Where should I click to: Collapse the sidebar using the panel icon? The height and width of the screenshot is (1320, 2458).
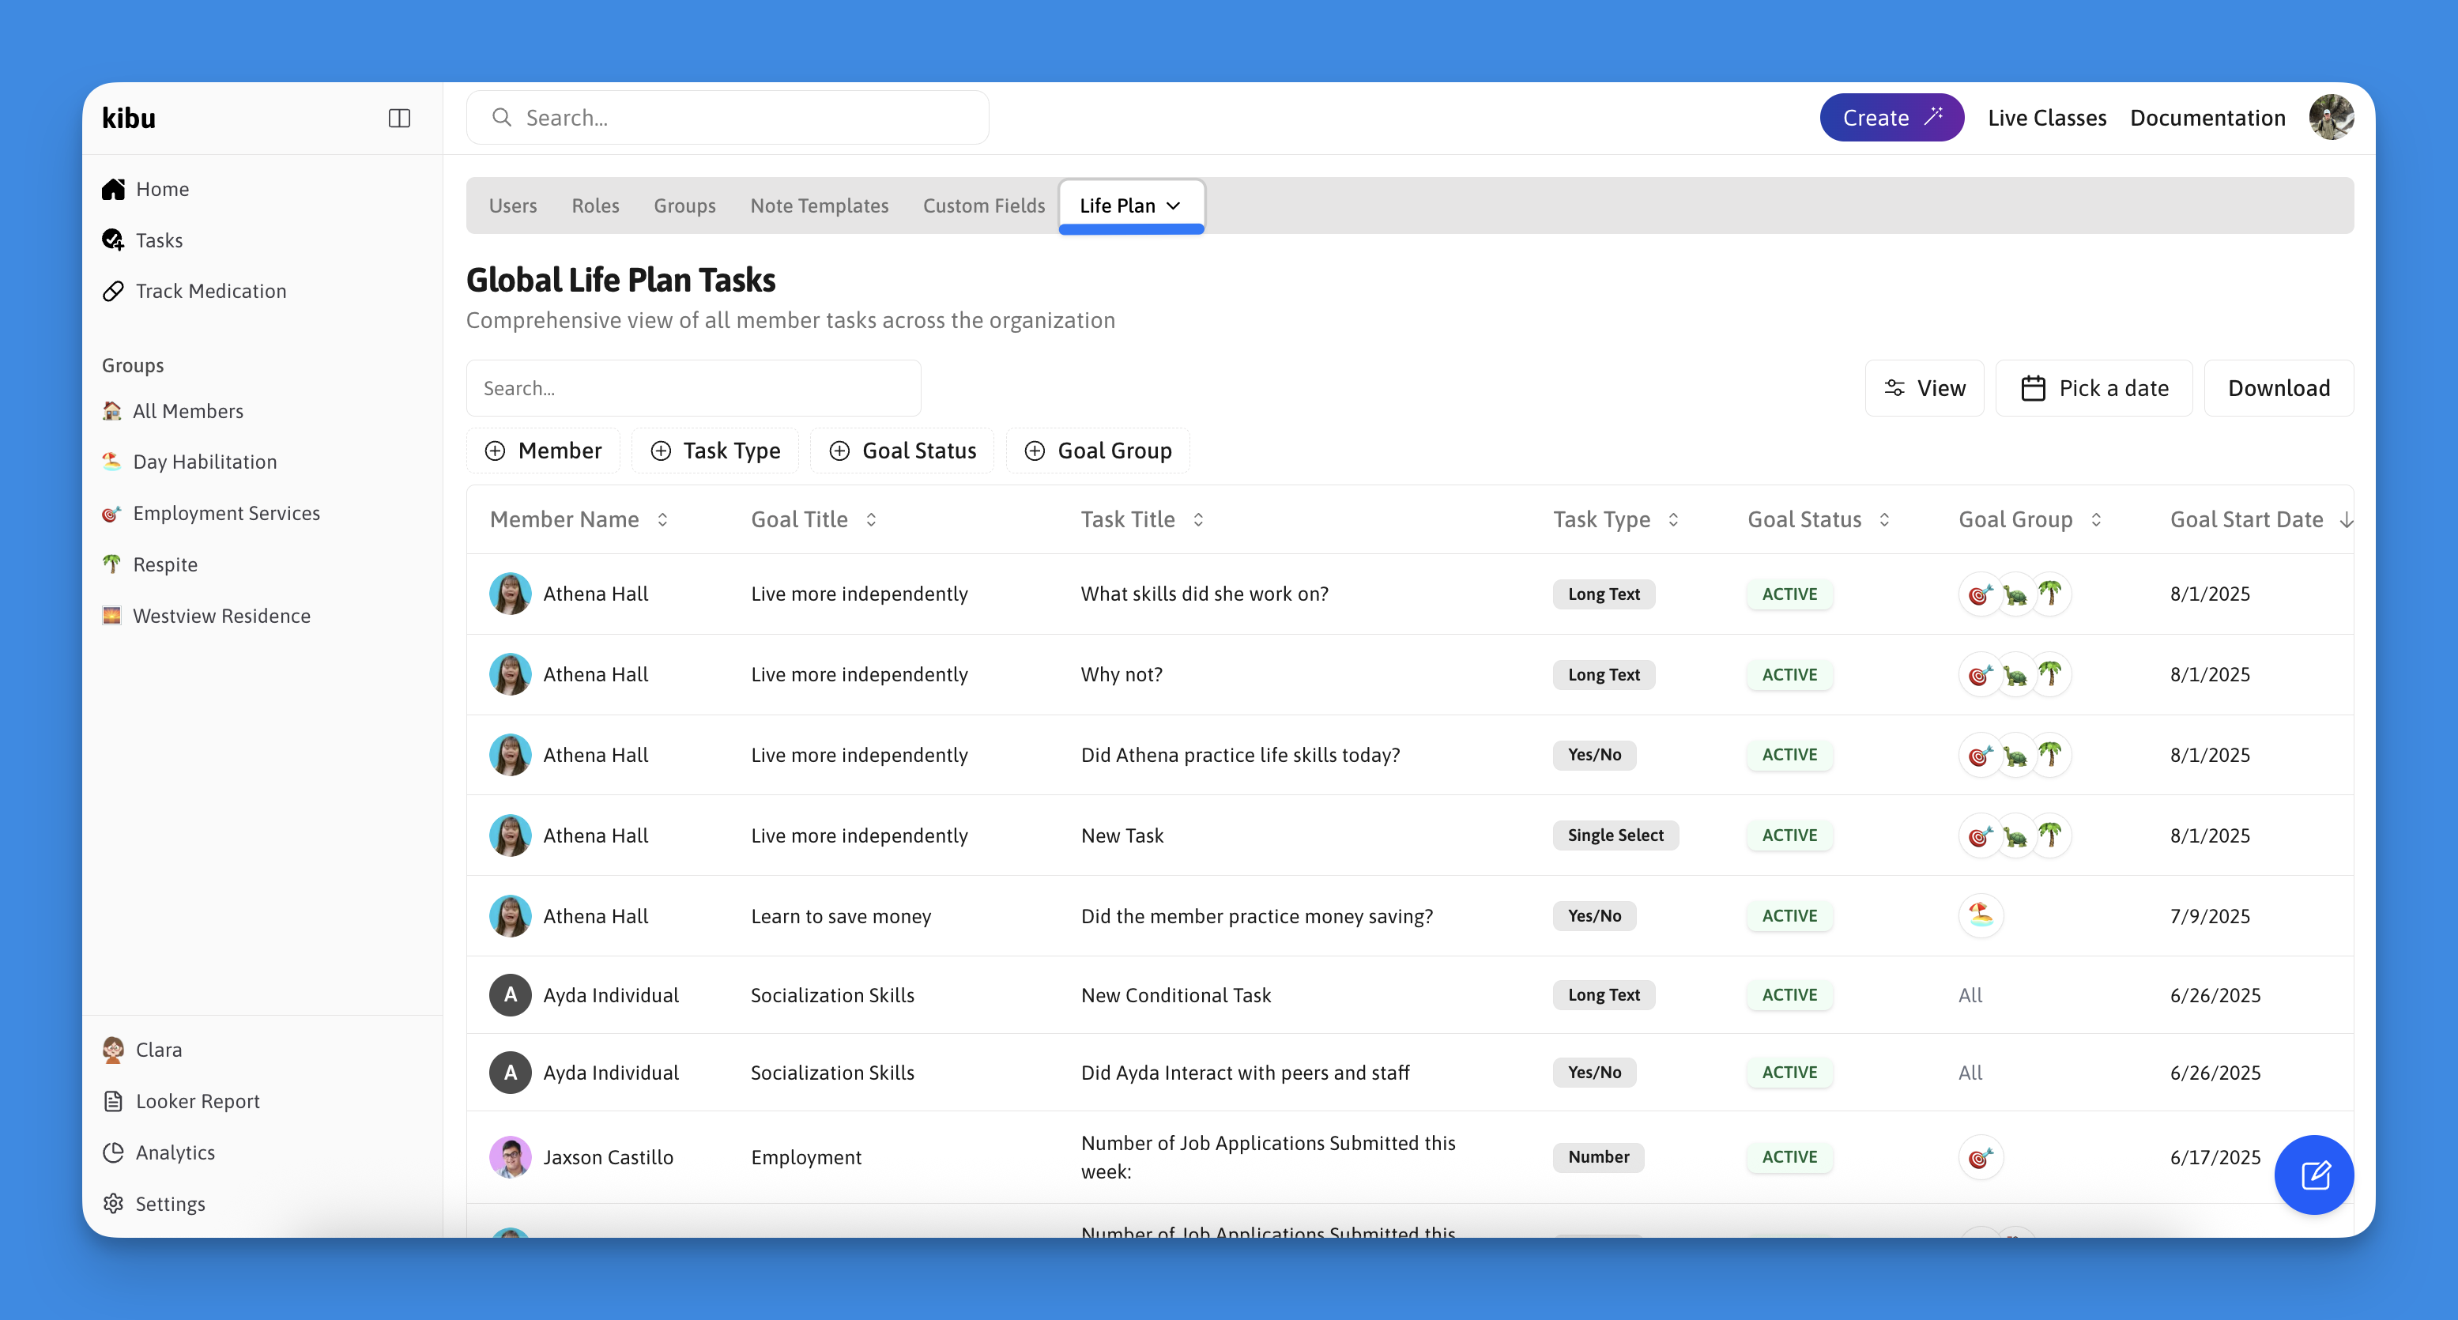tap(399, 119)
